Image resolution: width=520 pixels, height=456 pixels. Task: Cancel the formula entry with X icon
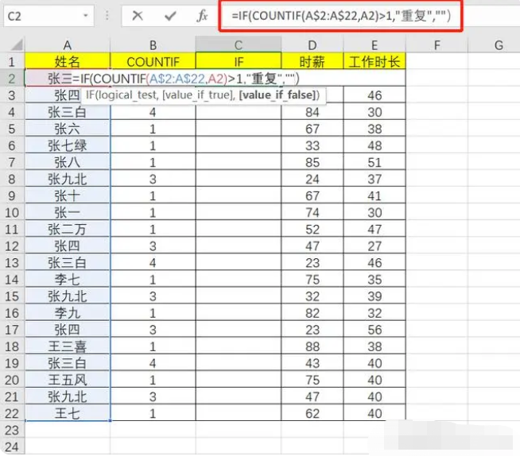(x=138, y=15)
